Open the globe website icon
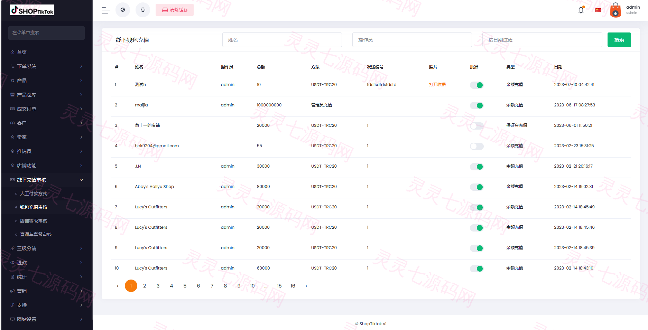648x330 pixels. click(123, 10)
